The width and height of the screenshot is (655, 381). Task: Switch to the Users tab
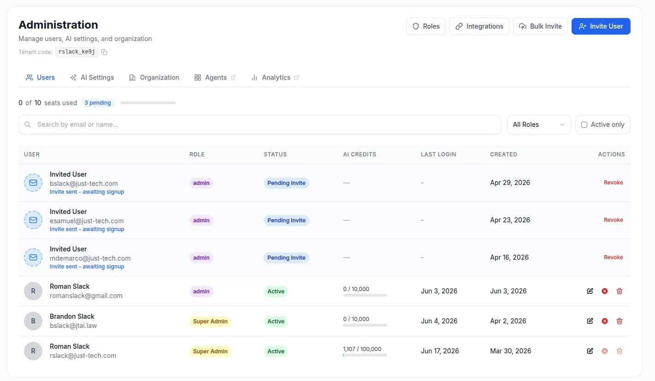point(40,77)
